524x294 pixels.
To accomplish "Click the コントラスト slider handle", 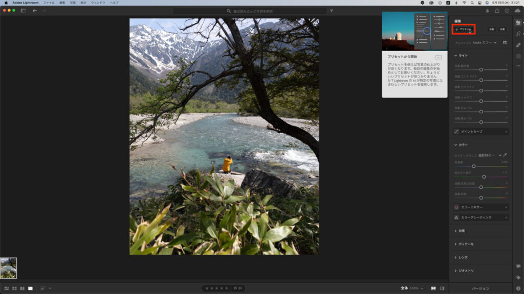I will [481, 80].
